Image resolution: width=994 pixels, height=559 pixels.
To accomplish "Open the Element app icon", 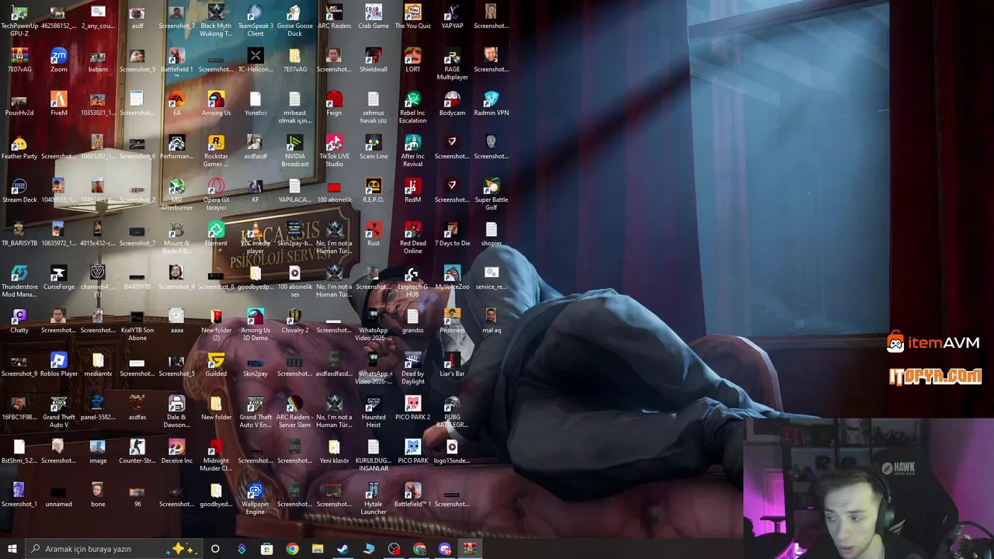I will pyautogui.click(x=216, y=234).
